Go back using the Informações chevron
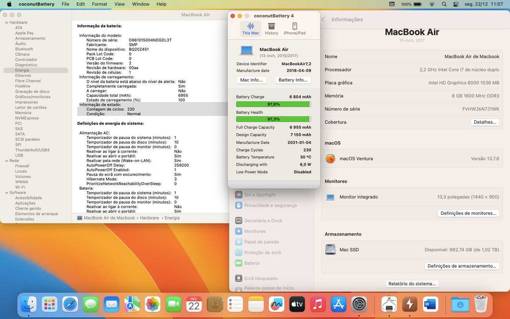Image resolution: width=510 pixels, height=319 pixels. 323,19
